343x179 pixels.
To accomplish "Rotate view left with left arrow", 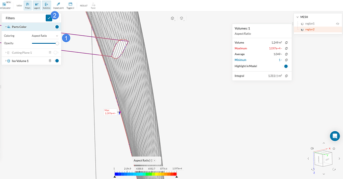I will 308,159.
